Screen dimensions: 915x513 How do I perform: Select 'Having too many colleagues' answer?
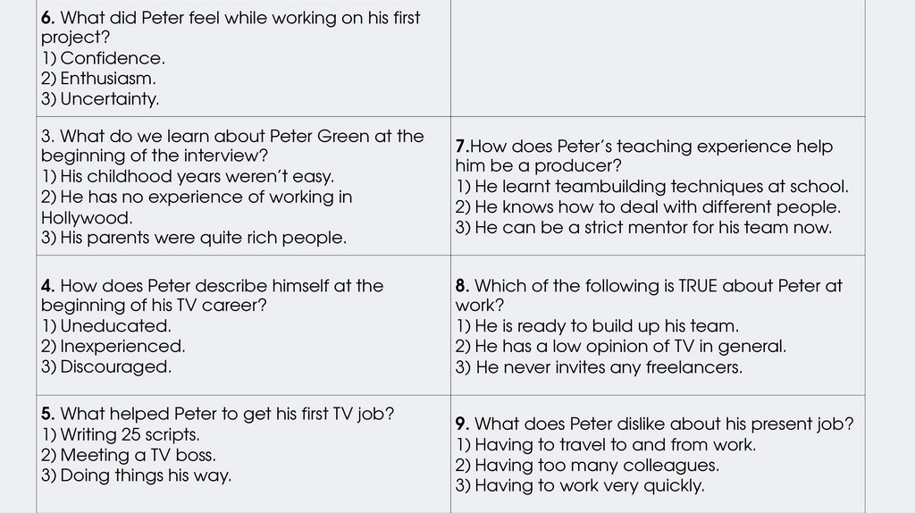(x=587, y=465)
